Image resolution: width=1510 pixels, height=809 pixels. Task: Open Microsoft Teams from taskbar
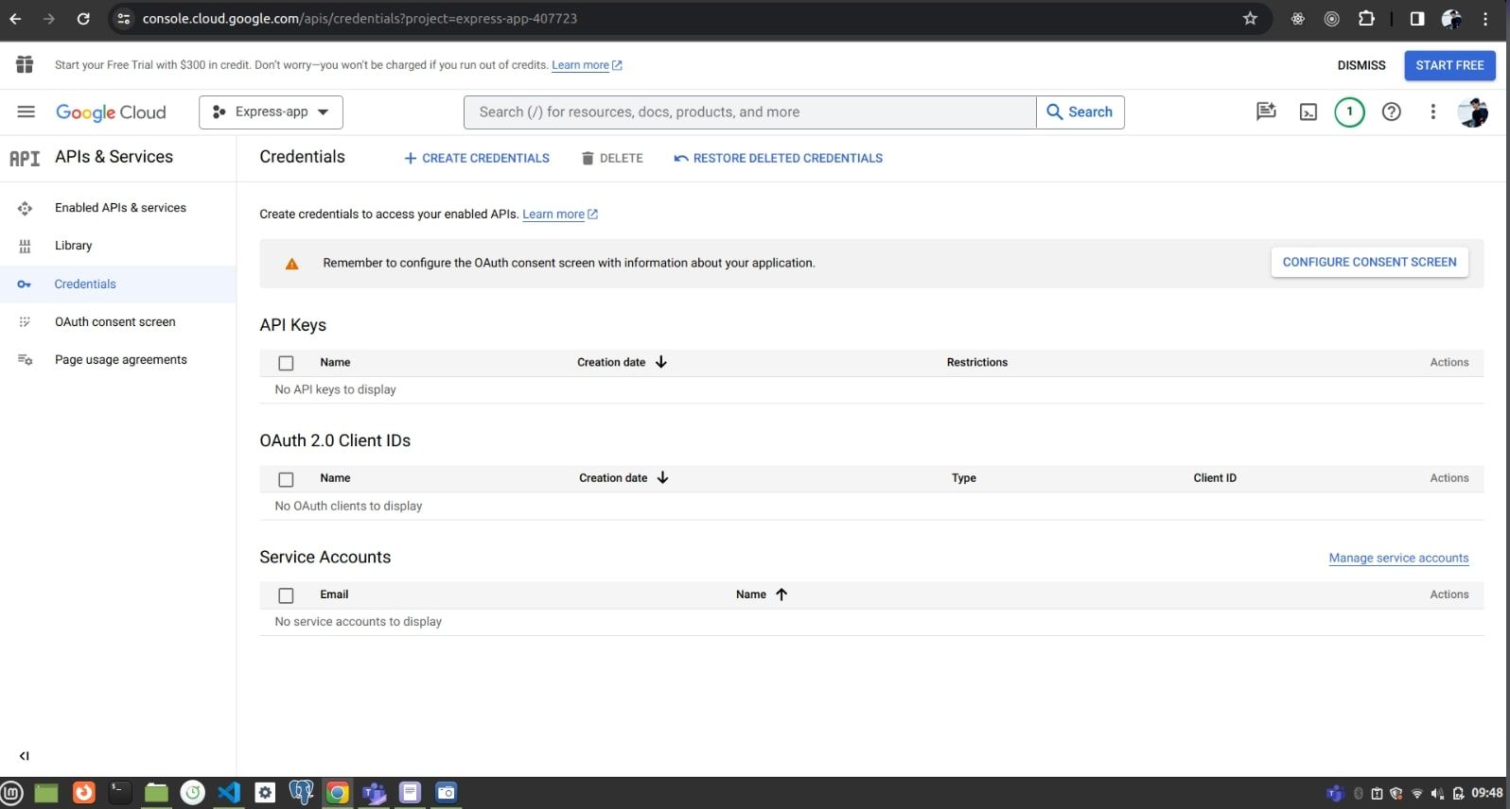point(374,792)
